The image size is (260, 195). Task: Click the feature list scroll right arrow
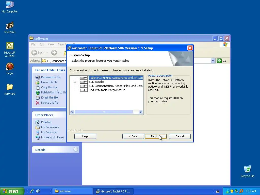click(141, 112)
